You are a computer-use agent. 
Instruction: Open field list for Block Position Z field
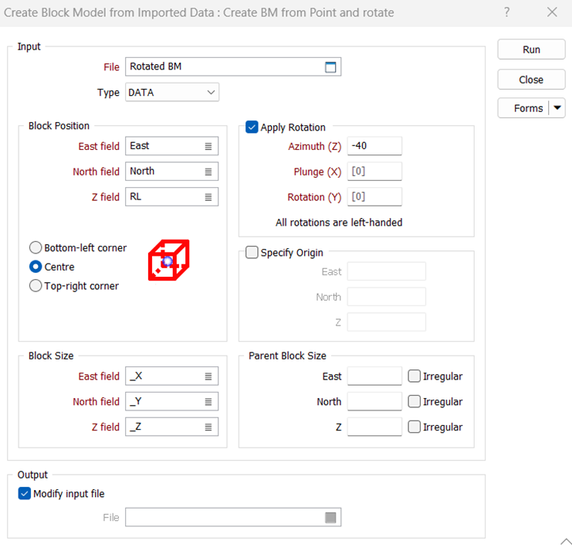(208, 197)
